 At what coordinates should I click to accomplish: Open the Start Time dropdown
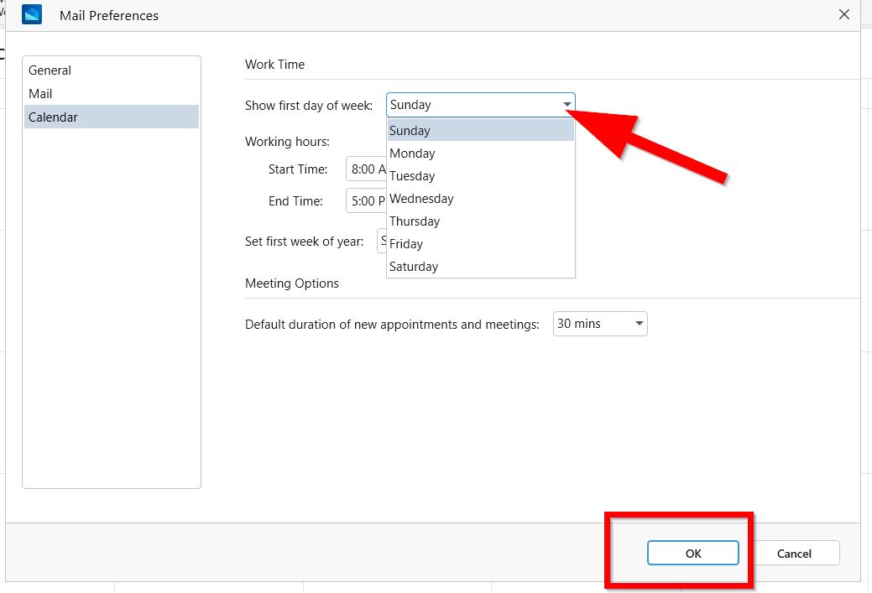pyautogui.click(x=366, y=169)
